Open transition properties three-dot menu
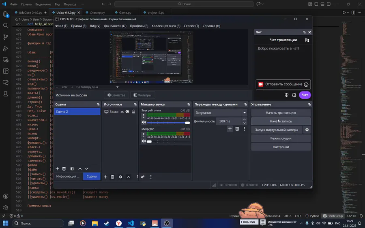This screenshot has height=228, width=365. (244, 129)
